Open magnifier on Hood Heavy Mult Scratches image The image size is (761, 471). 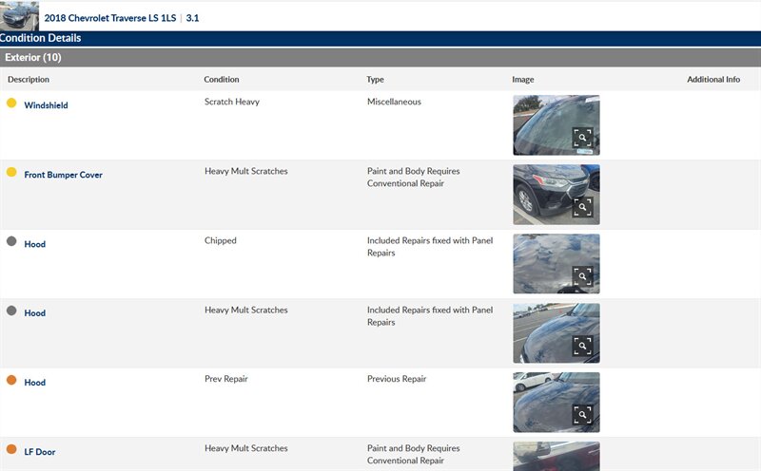[582, 347]
